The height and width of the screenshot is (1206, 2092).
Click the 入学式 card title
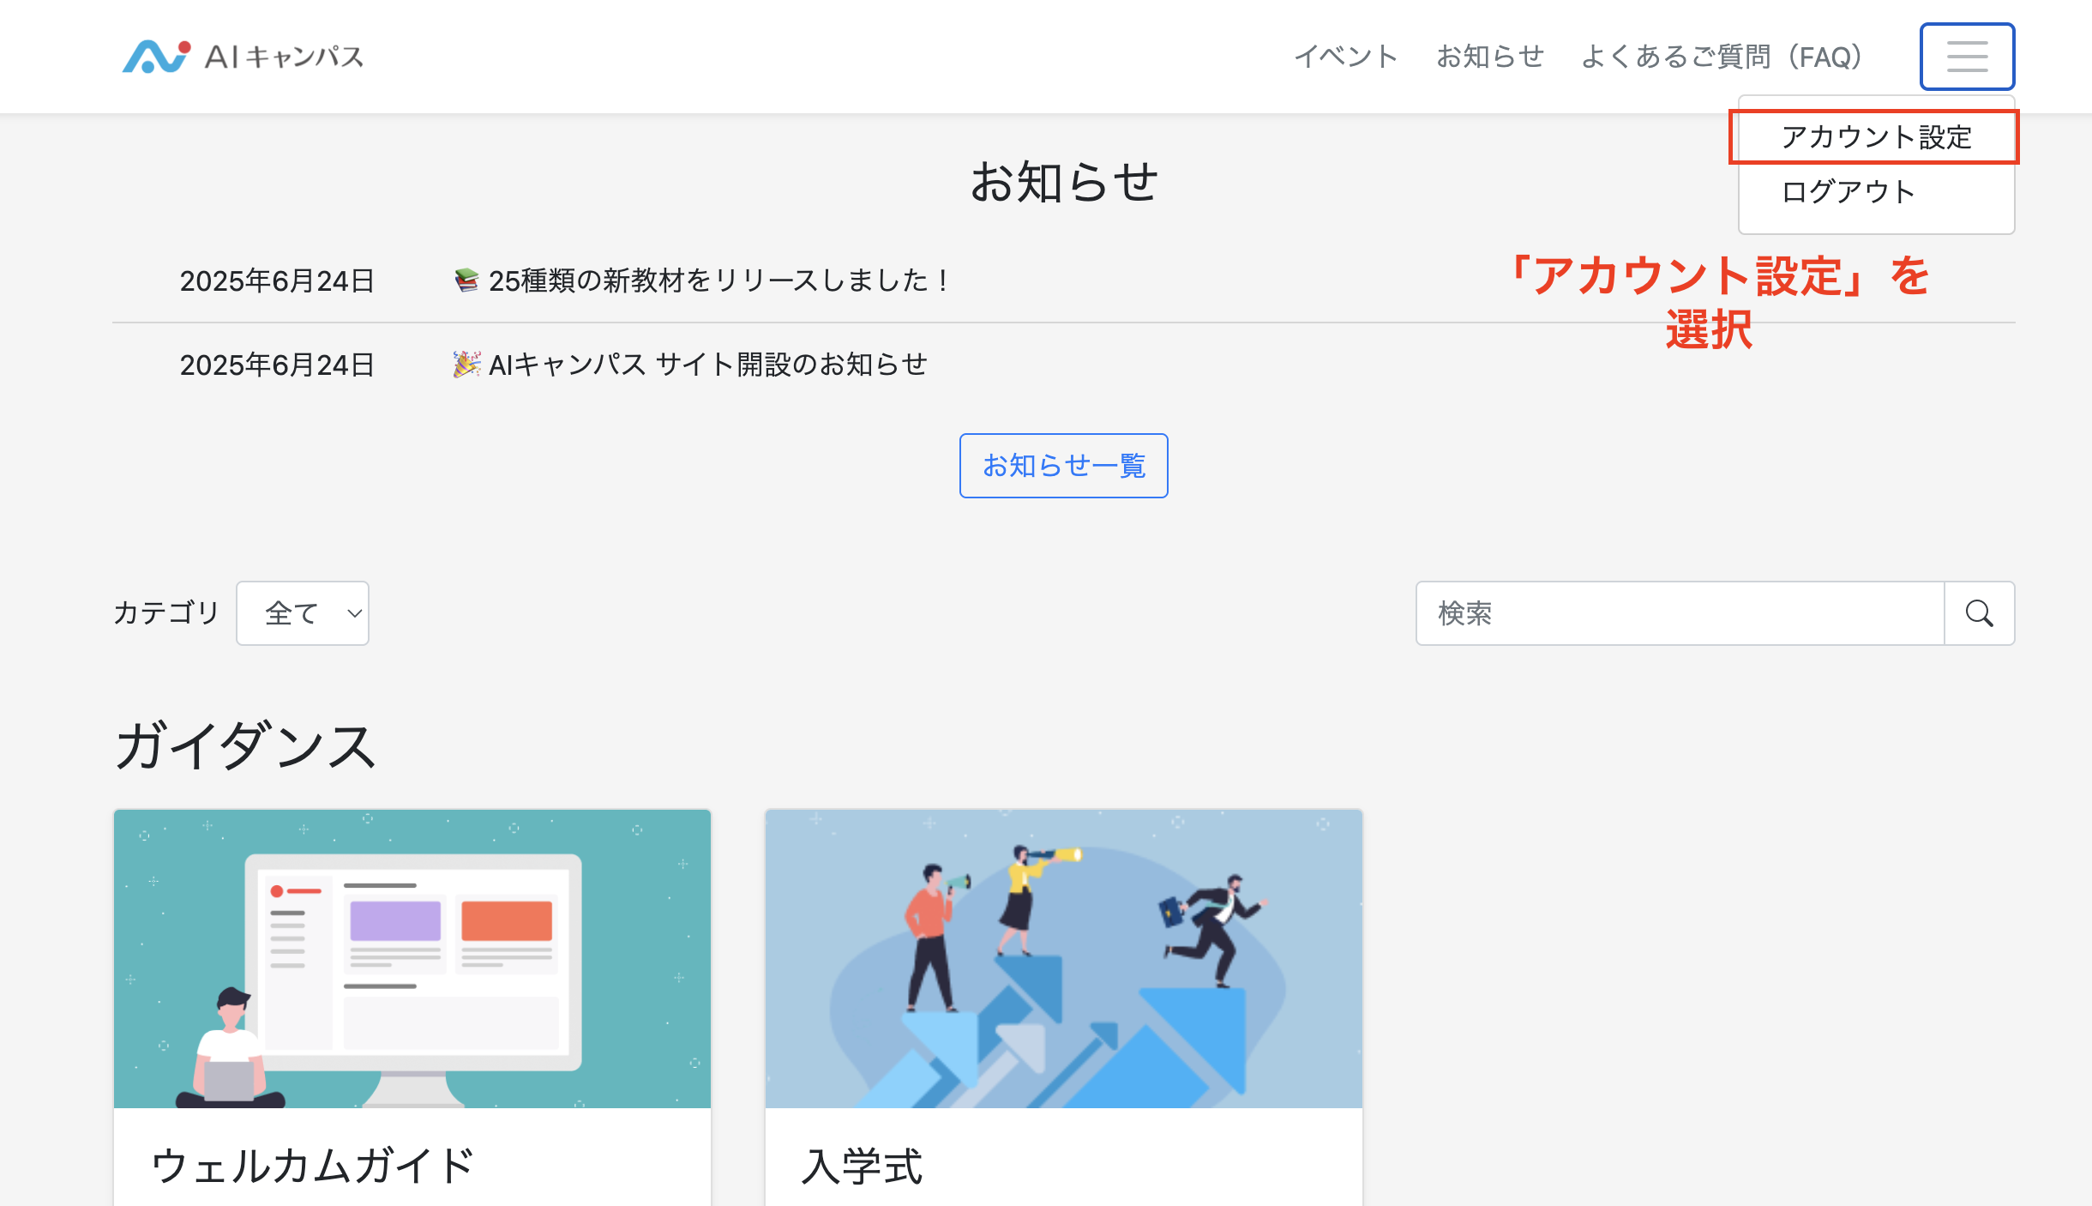point(862,1166)
